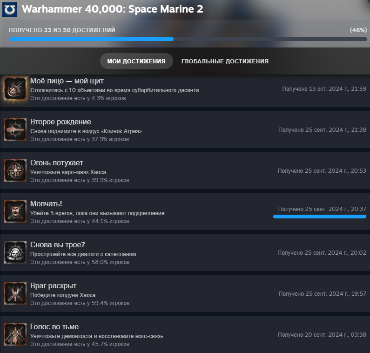370x353 pixels.
Task: Click date «Получено 25 сент. 2024 г., 20:53»
Action: (x=322, y=171)
